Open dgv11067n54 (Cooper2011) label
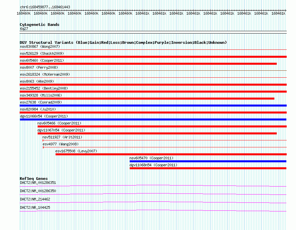 pos(61,130)
